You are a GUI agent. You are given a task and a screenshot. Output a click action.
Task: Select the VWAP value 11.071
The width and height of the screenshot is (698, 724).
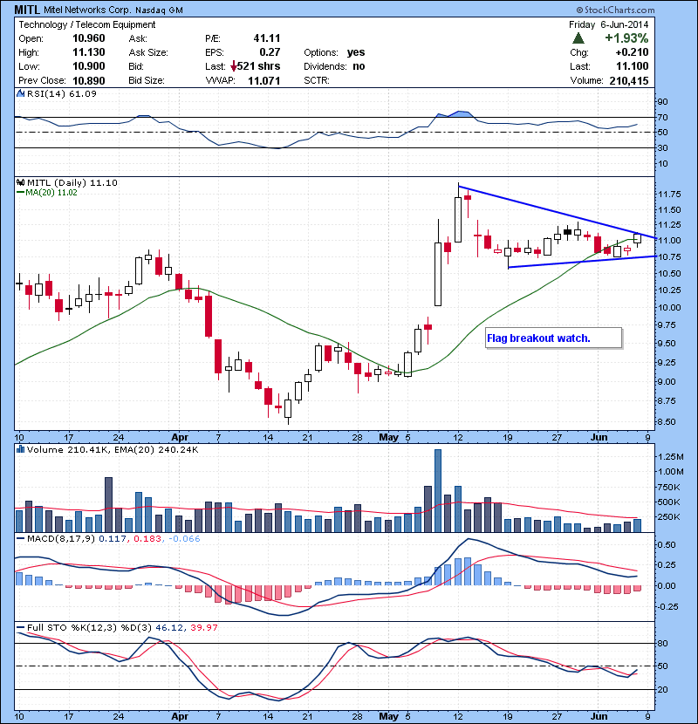click(x=264, y=80)
